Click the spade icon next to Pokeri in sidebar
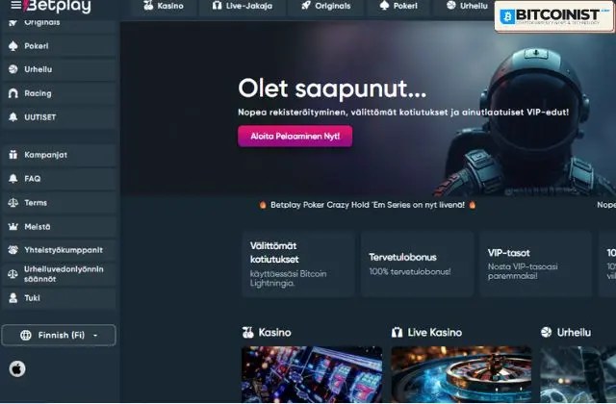 13,46
